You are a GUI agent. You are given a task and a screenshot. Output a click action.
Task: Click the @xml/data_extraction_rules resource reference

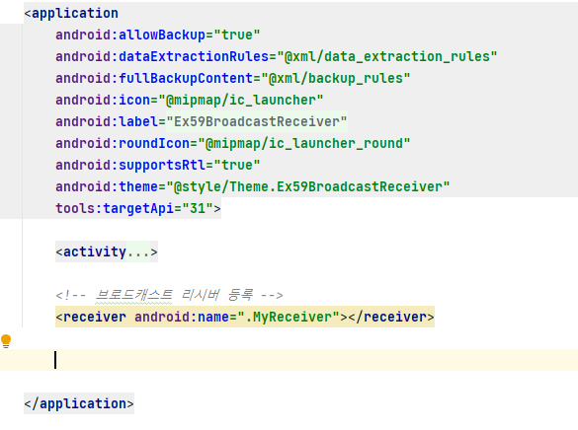(x=387, y=56)
